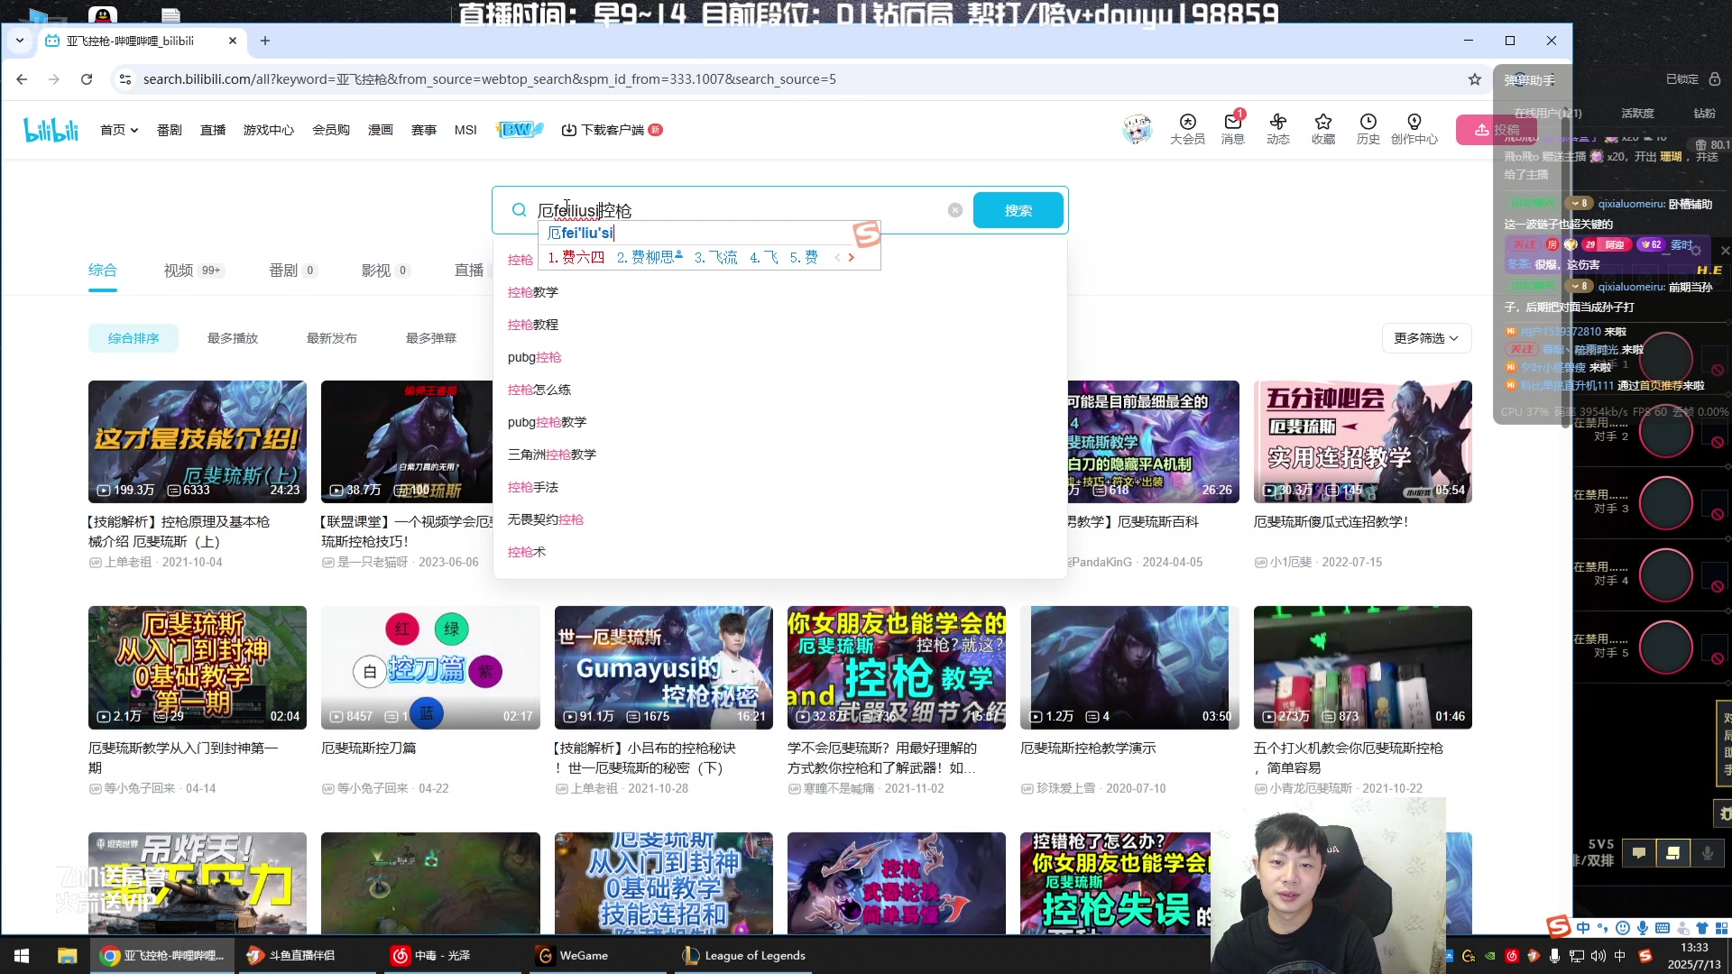Open File Explorer from taskbar
1732x974 pixels.
click(67, 955)
